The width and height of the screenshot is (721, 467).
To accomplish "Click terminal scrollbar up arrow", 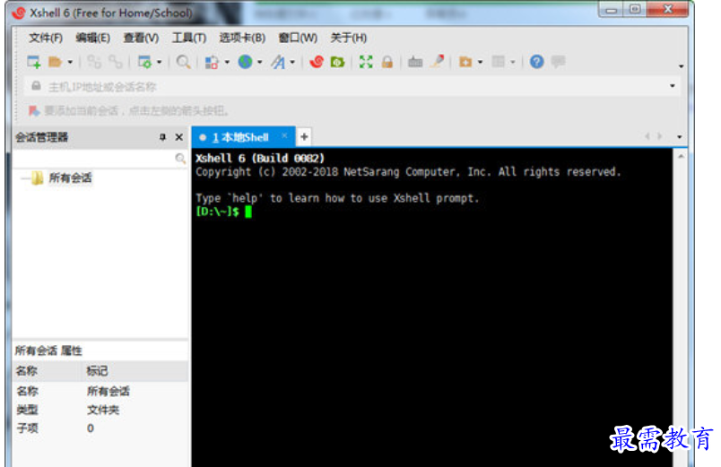I will click(681, 157).
